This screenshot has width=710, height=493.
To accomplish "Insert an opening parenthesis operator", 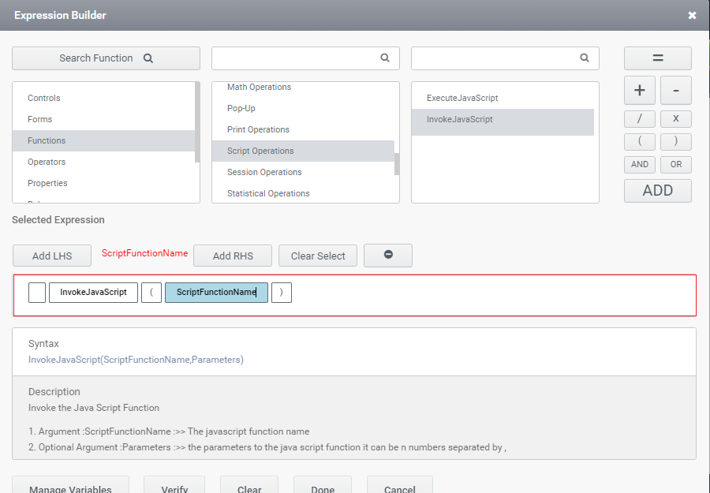I will coord(640,142).
